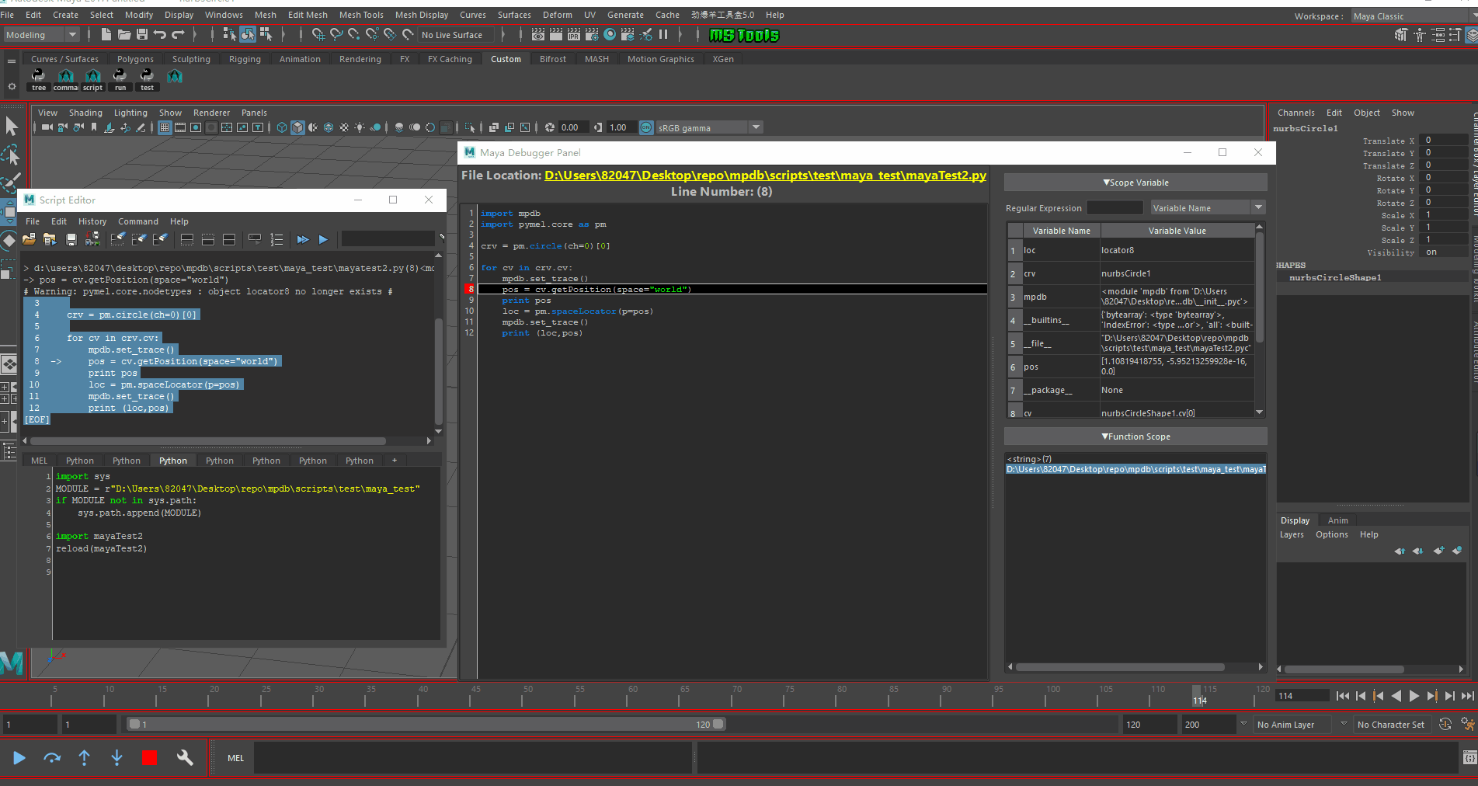Save the scene with the floppy icon

click(141, 34)
